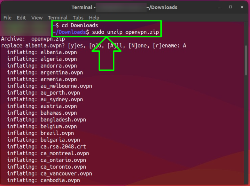The width and height of the screenshot is (250, 186).
Task: Click the 'inflating: bangladesh.ovpn' line
Action: [x=47, y=120]
